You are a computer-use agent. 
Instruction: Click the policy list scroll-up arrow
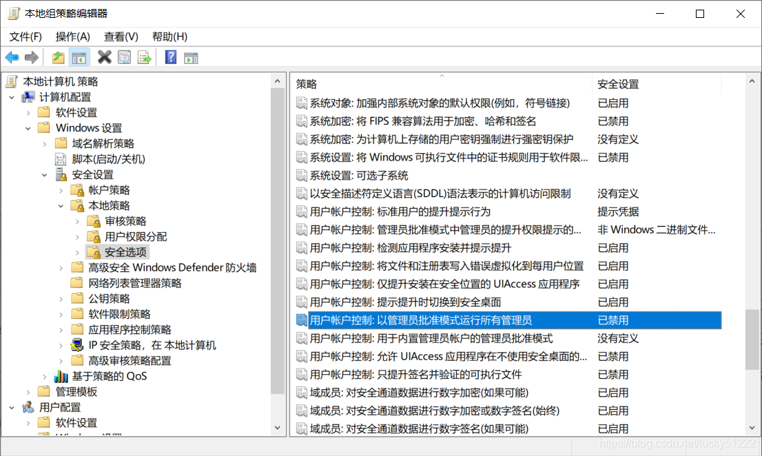coord(752,81)
